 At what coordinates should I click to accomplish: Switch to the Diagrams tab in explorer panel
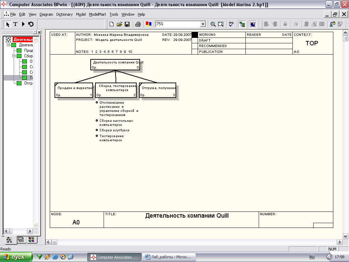pos(20,239)
